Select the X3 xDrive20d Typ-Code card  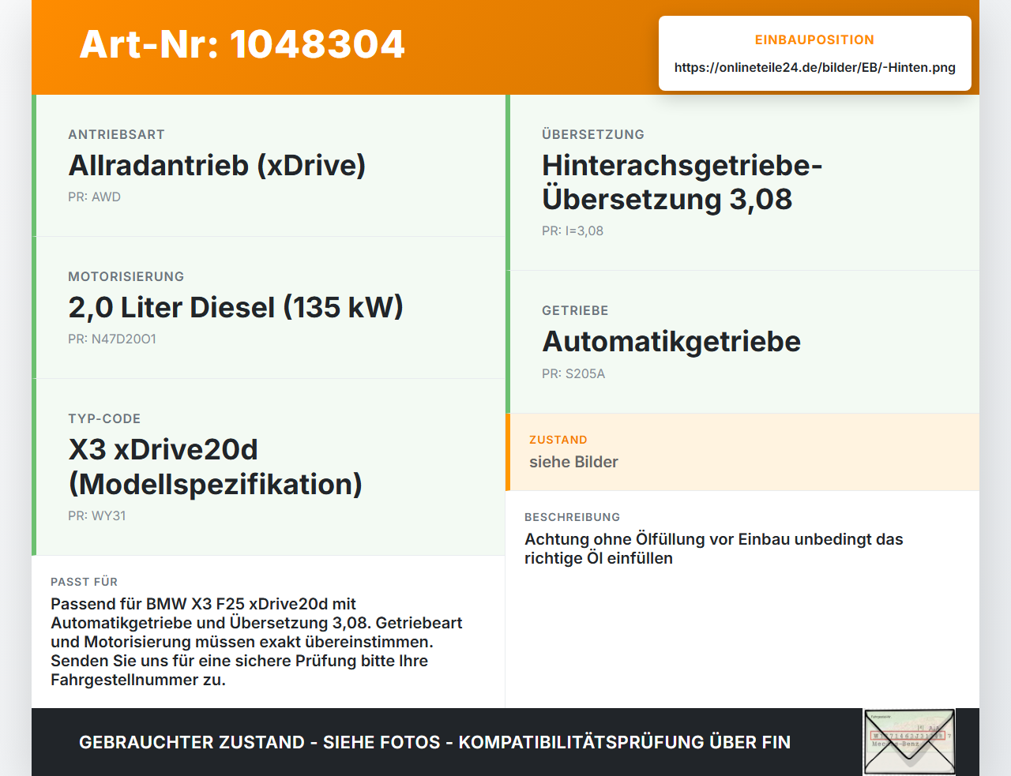pyautogui.click(x=269, y=467)
